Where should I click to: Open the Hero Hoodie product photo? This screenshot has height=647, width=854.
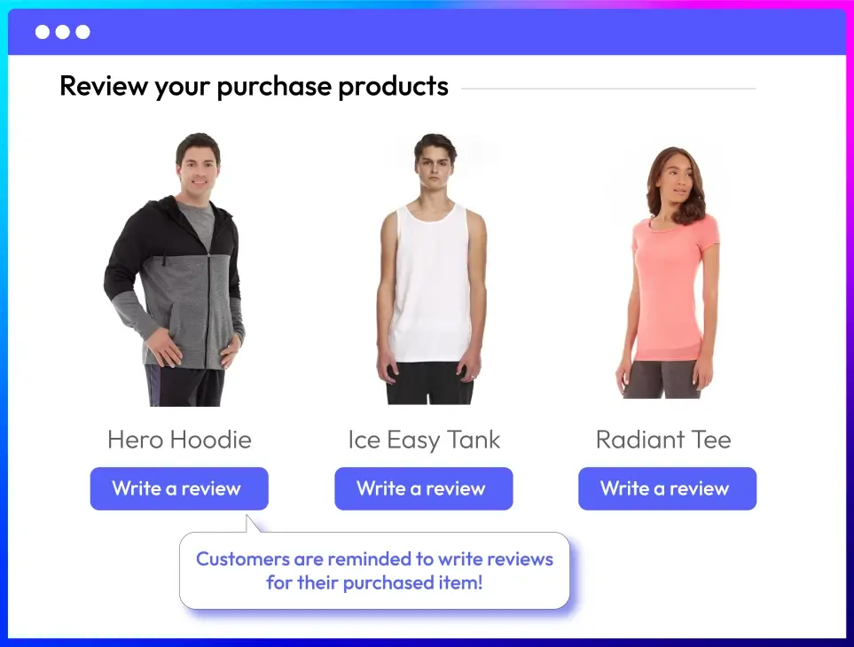[176, 269]
